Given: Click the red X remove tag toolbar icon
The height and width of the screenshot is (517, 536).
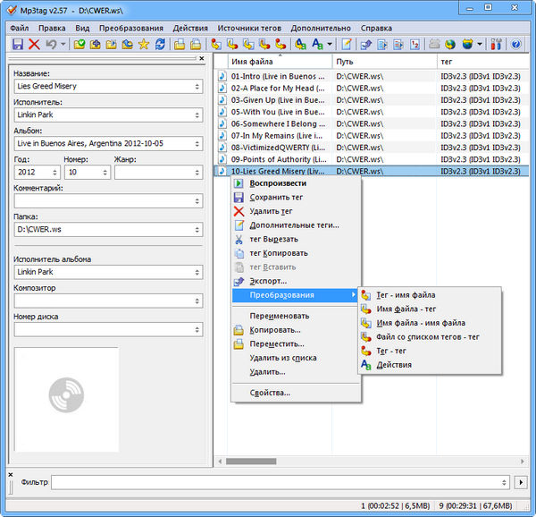Looking at the screenshot, I should pyautogui.click(x=34, y=44).
